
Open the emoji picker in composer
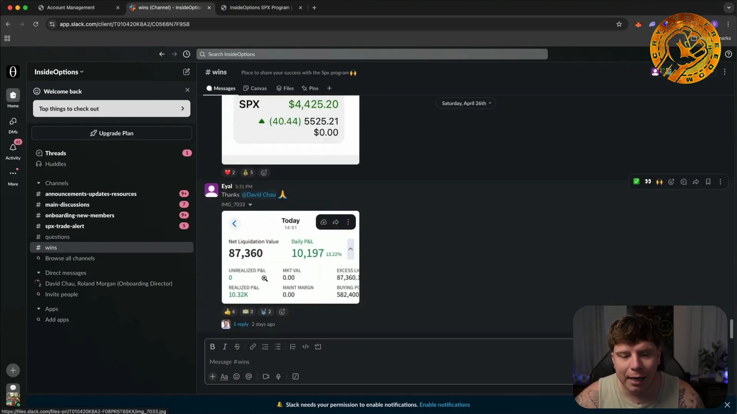pyautogui.click(x=236, y=376)
